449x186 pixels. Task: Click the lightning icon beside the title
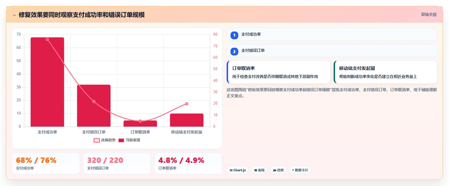click(14, 15)
